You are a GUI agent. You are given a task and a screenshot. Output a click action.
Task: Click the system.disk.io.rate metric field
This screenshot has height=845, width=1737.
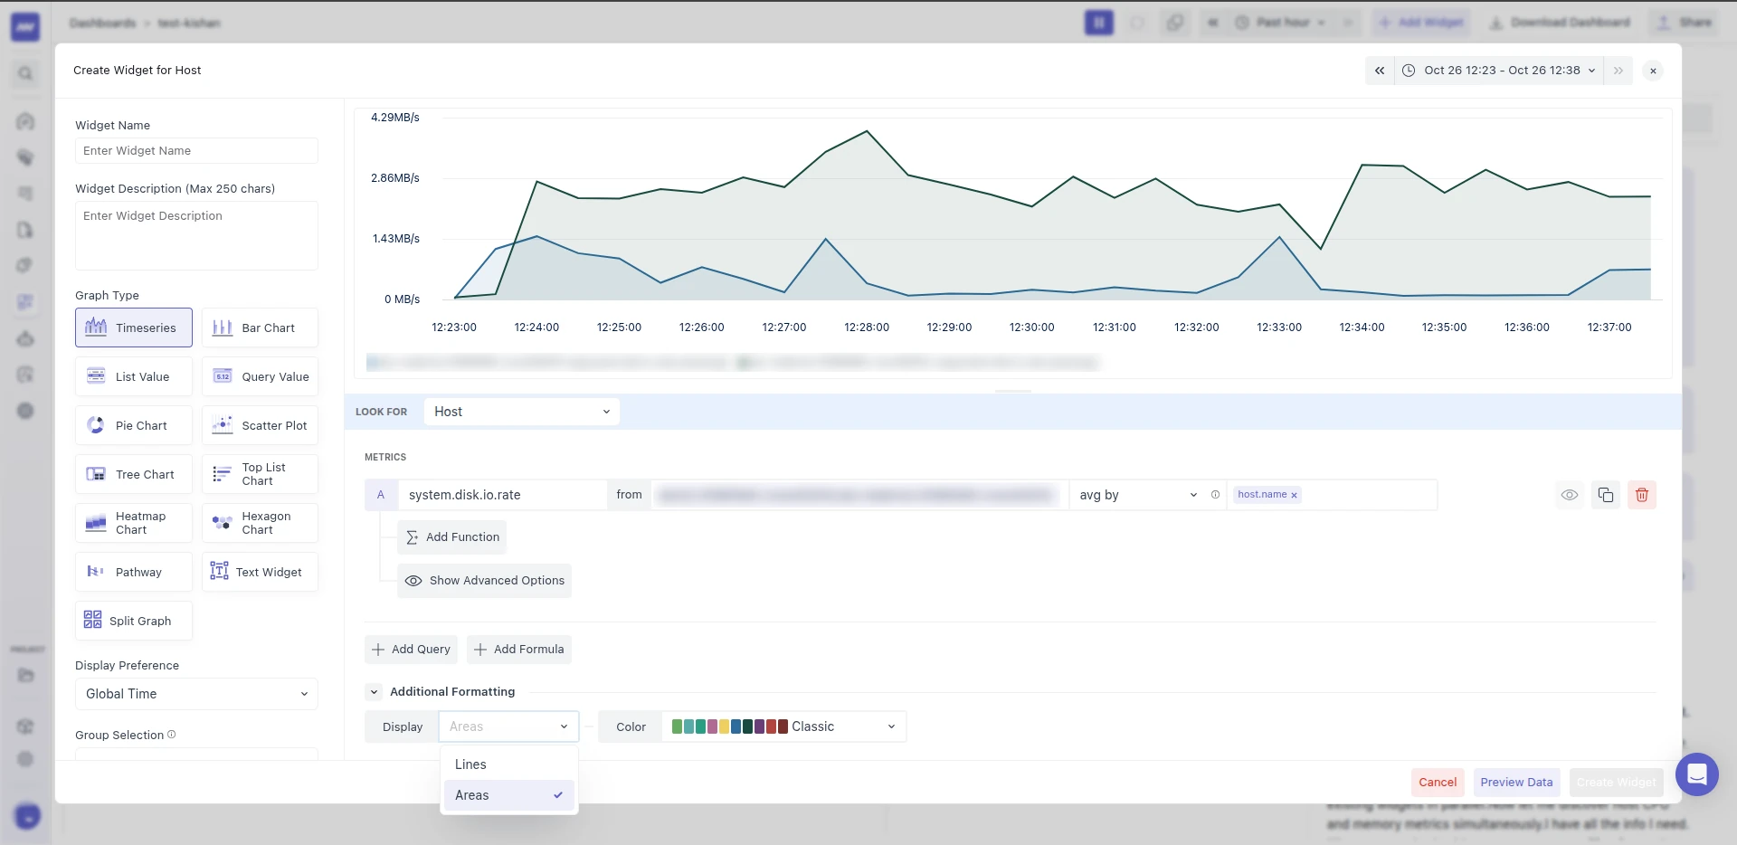502,495
